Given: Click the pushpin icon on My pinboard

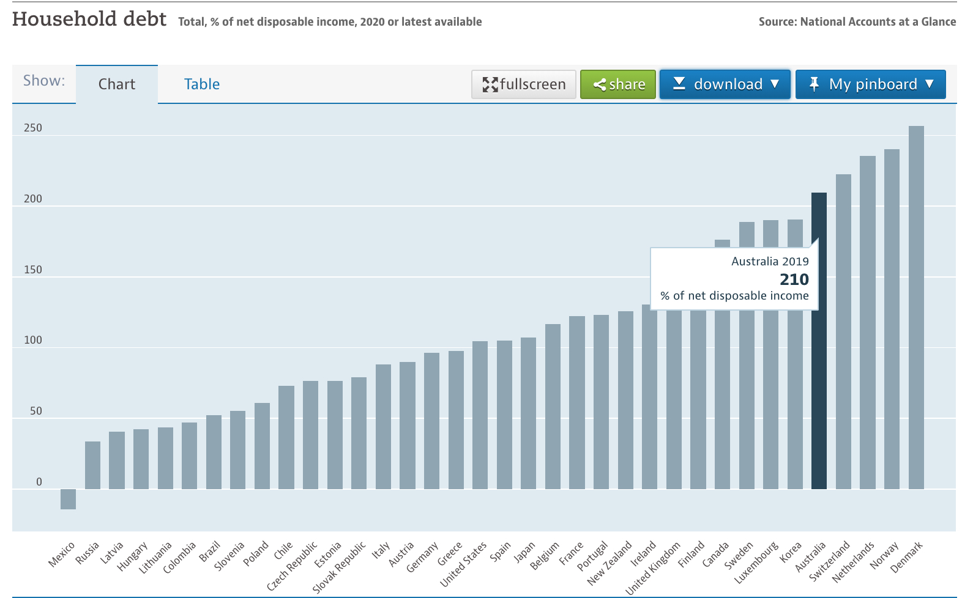Looking at the screenshot, I should point(813,84).
